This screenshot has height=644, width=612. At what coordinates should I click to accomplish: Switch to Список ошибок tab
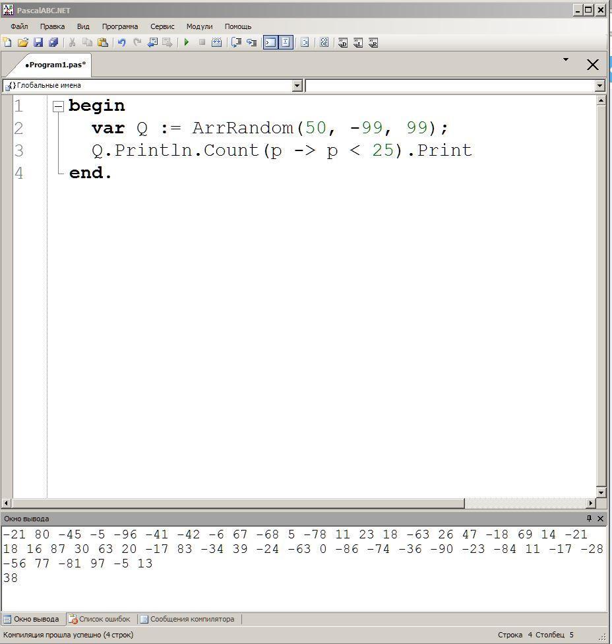click(x=100, y=619)
